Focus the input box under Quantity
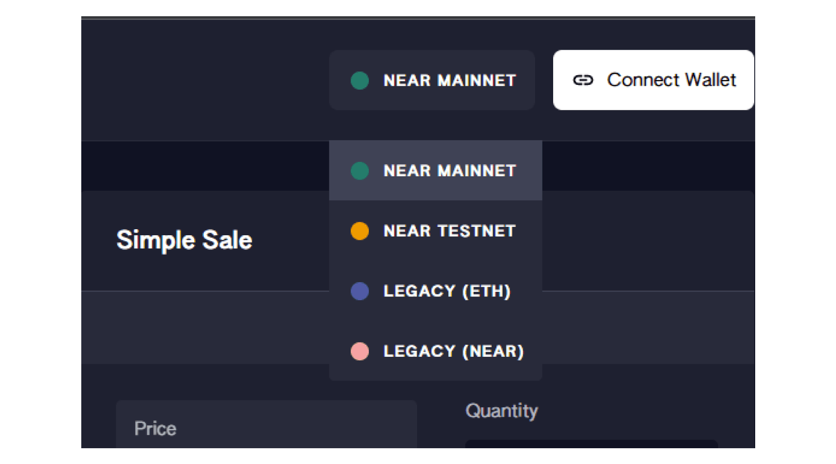The image size is (836, 464). [x=591, y=444]
